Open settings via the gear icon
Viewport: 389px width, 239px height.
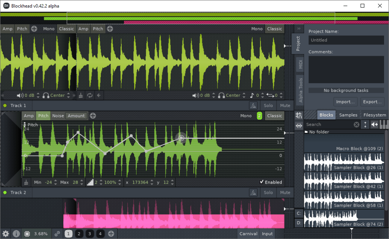click(x=6, y=234)
